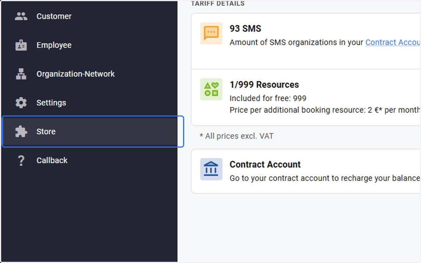This screenshot has height=263, width=421.
Task: Click 'Price per additional booking resource' line
Action: click(x=325, y=110)
